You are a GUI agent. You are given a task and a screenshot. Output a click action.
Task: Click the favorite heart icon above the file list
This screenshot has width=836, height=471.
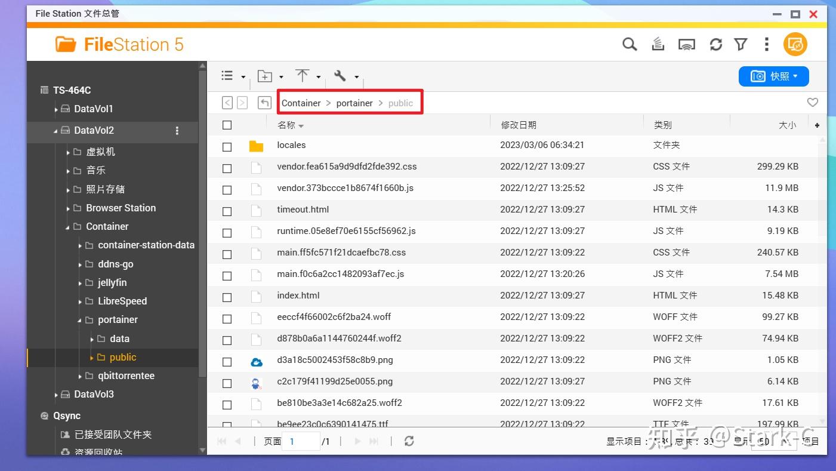coord(813,102)
